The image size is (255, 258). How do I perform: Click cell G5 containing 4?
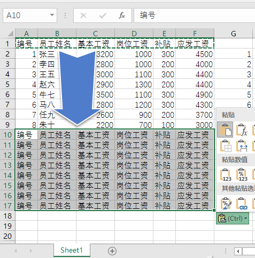234,84
